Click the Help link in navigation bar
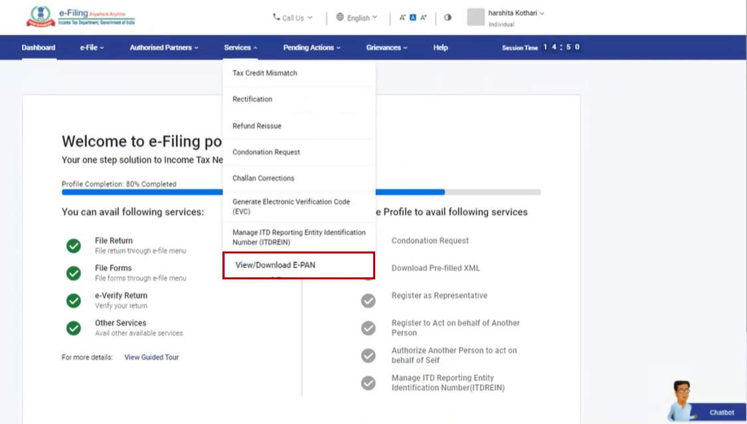Screen dimensions: 747x424 [440, 48]
